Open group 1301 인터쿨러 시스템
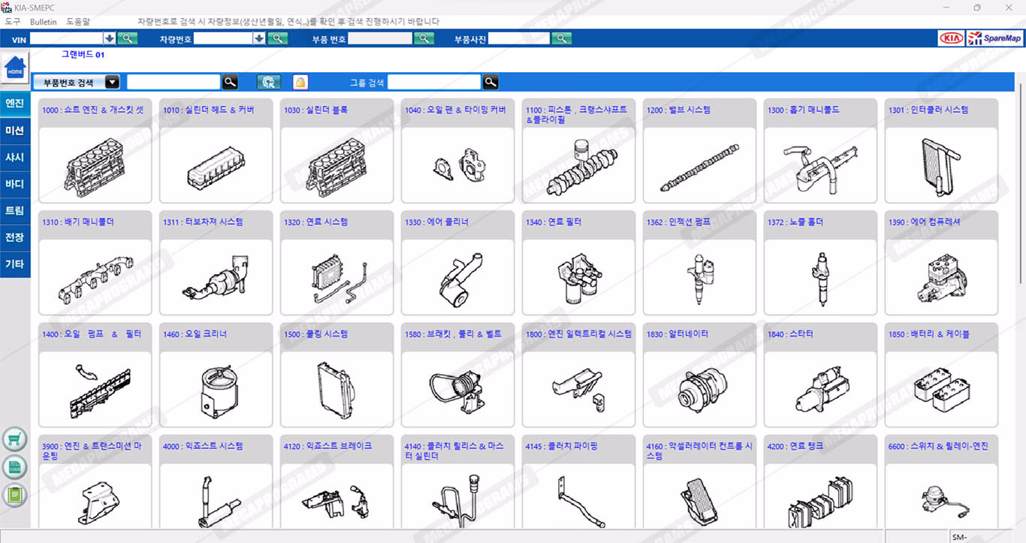The height and width of the screenshot is (543, 1026). 941,151
